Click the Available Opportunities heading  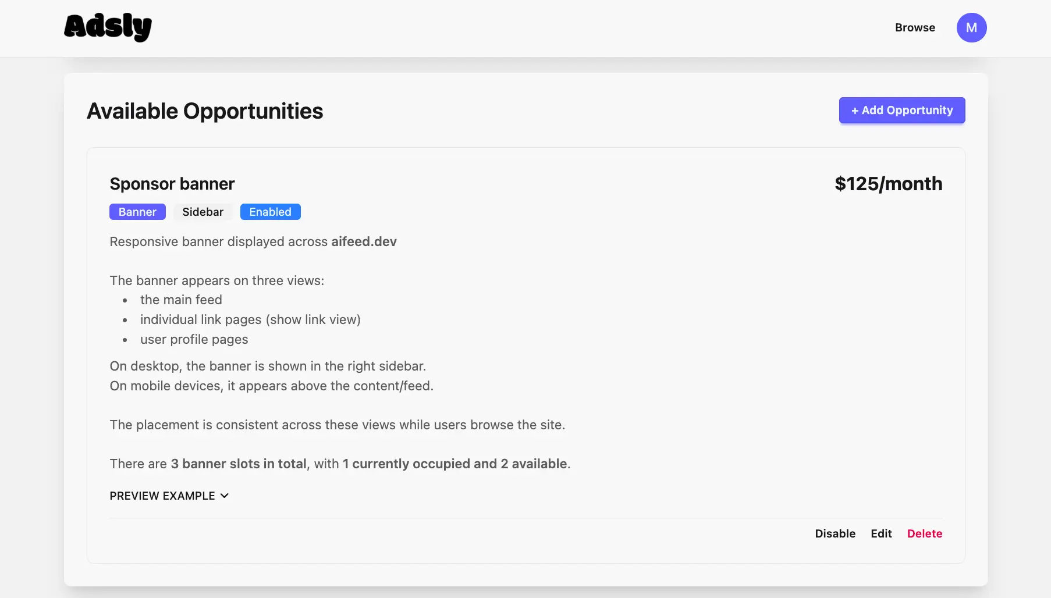(x=205, y=111)
